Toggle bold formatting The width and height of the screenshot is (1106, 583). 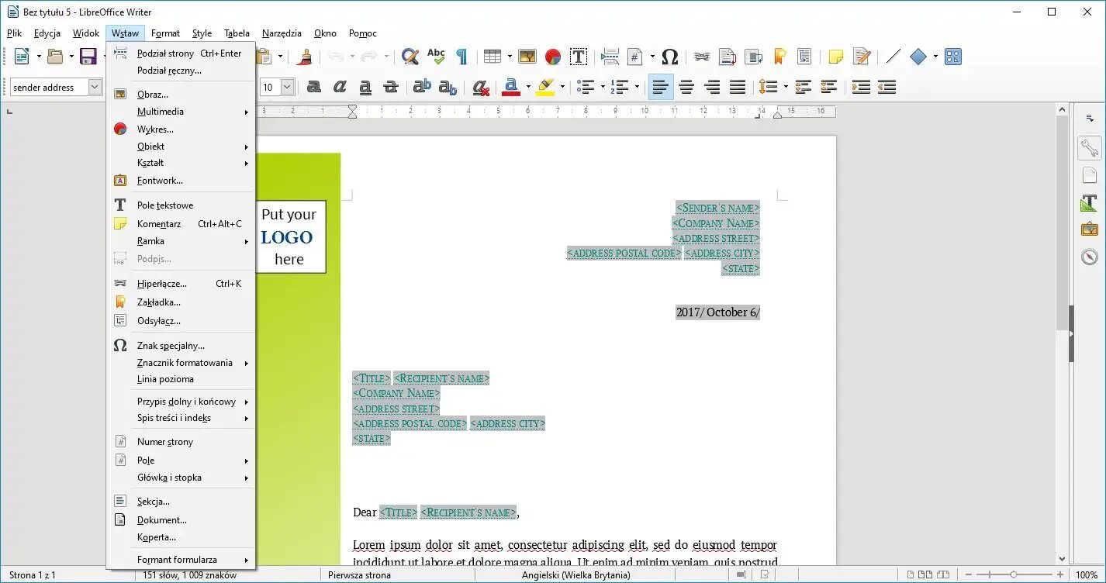tap(314, 87)
